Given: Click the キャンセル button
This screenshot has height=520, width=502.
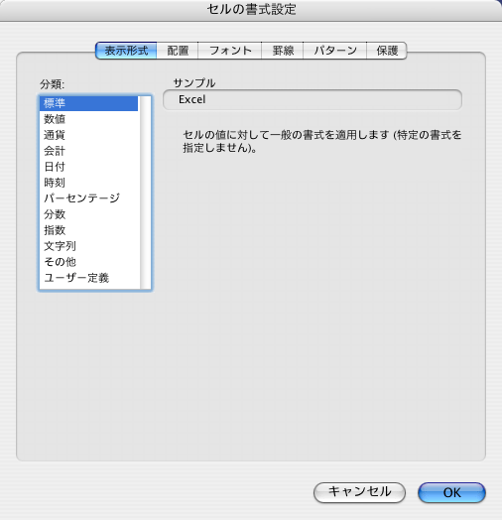Looking at the screenshot, I should [x=359, y=492].
